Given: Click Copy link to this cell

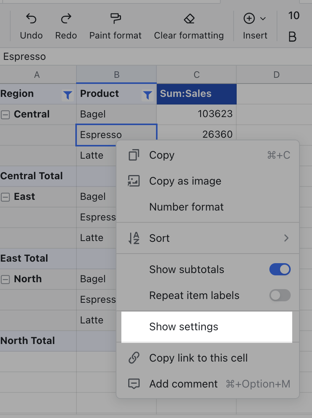Looking at the screenshot, I should click(198, 358).
